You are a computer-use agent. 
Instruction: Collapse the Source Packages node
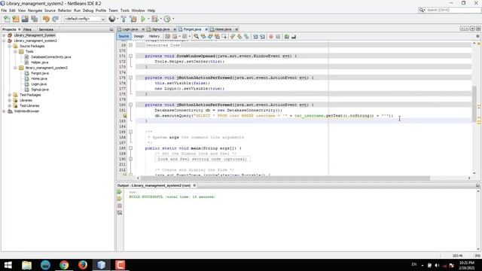tap(10, 46)
